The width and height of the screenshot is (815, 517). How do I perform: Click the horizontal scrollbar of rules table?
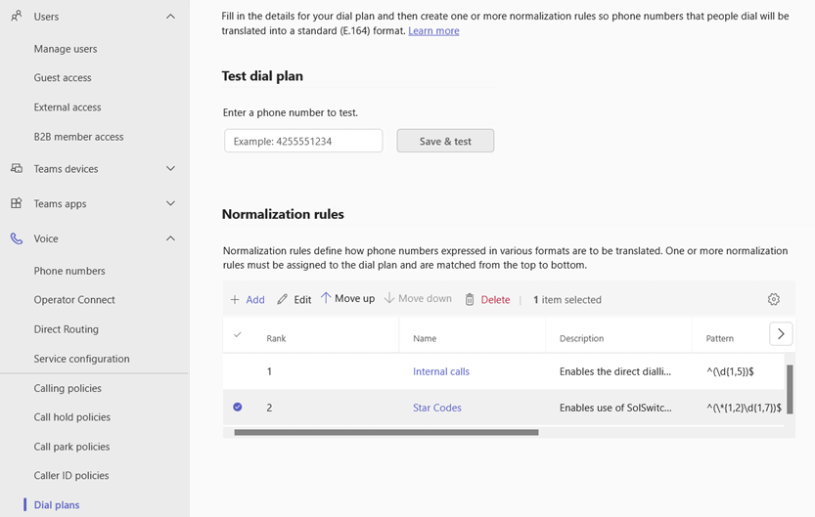pos(386,432)
